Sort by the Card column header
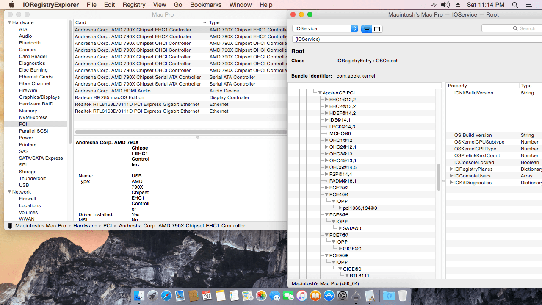This screenshot has width=542, height=305. tap(140, 22)
